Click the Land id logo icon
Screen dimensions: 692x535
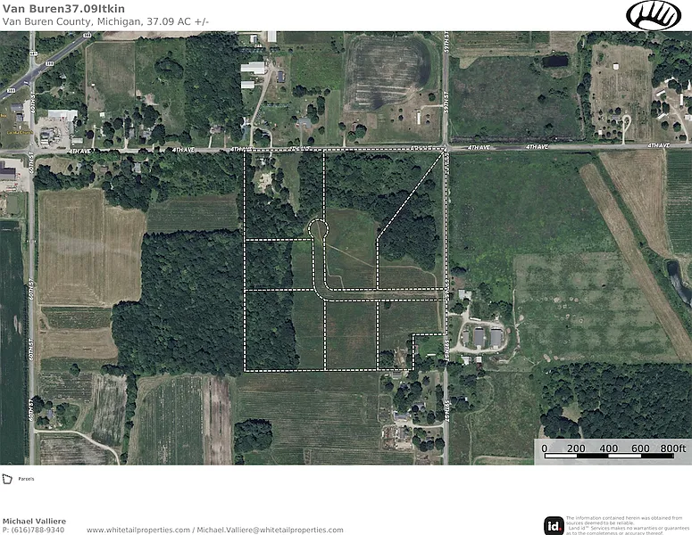[554, 525]
